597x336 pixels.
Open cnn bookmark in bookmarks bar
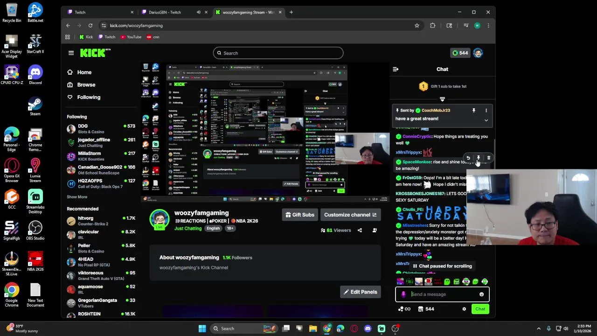(x=153, y=37)
